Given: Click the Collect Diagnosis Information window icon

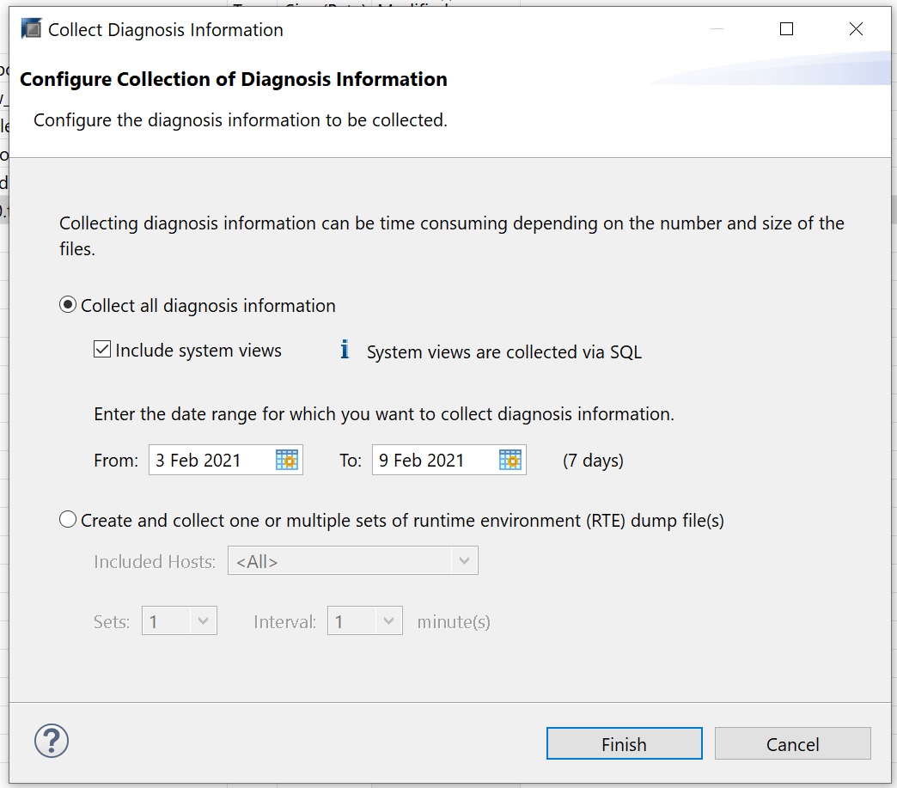Looking at the screenshot, I should coord(31,29).
